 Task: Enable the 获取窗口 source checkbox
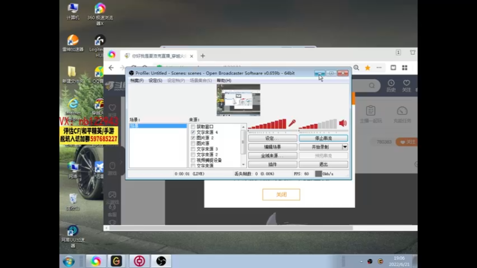pos(193,127)
